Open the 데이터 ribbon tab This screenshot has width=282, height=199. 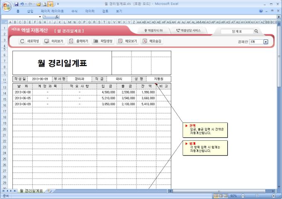pos(90,11)
